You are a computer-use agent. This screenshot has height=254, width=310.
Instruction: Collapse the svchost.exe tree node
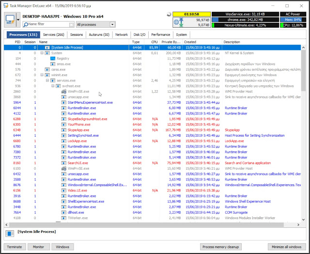point(53,86)
